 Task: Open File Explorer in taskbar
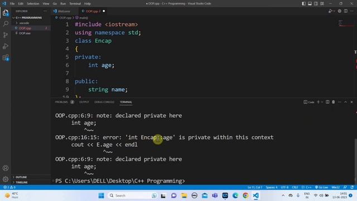184,195
